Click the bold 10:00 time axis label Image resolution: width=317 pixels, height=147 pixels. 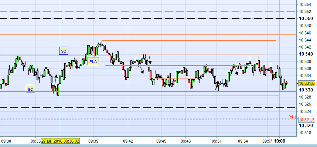pos(280,141)
